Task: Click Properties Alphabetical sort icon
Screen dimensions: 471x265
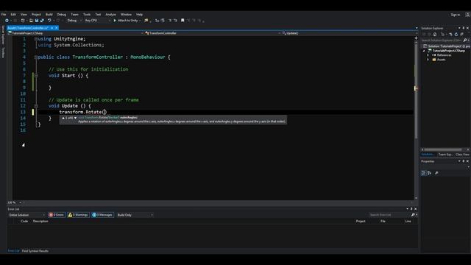Action: (429, 173)
